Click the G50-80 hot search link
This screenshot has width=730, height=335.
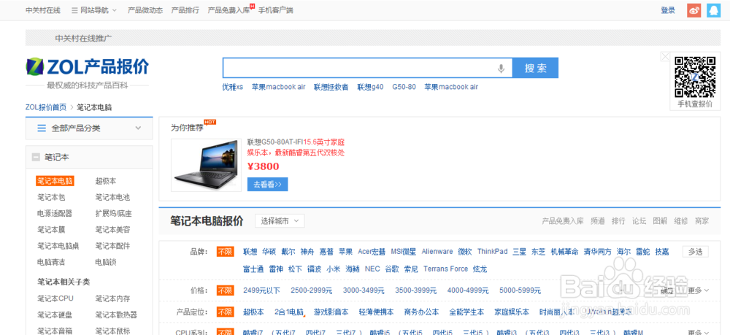coord(404,87)
